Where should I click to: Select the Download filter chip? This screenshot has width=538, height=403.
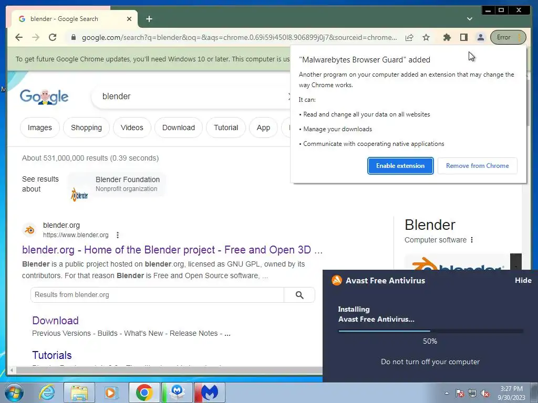tap(179, 128)
